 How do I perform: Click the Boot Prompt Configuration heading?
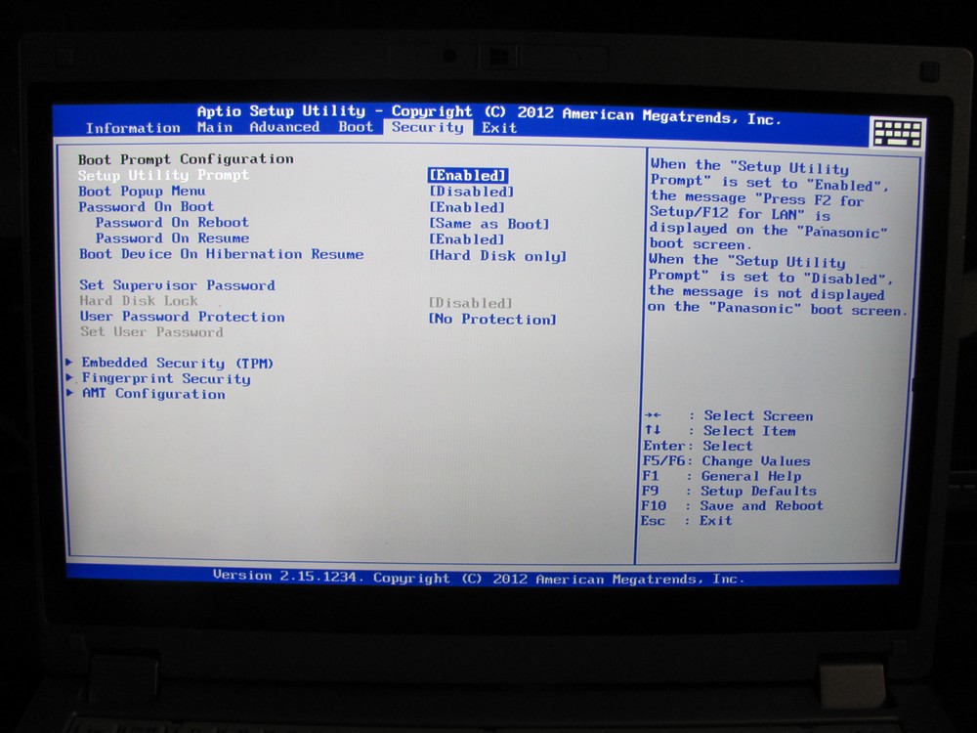(x=186, y=159)
